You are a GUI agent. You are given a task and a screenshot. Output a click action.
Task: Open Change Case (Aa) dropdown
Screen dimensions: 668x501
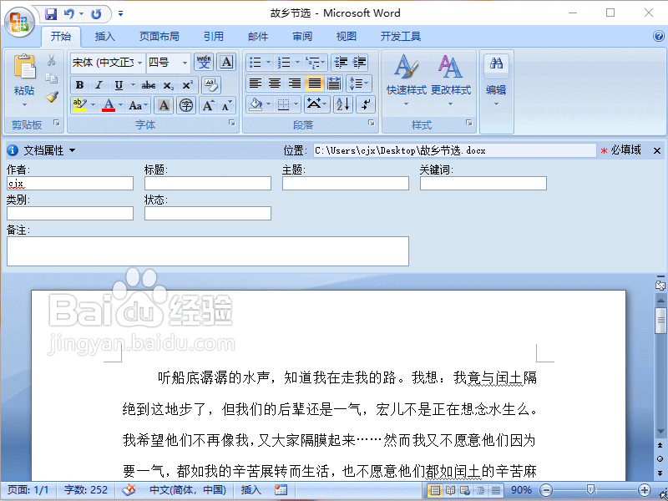click(139, 105)
